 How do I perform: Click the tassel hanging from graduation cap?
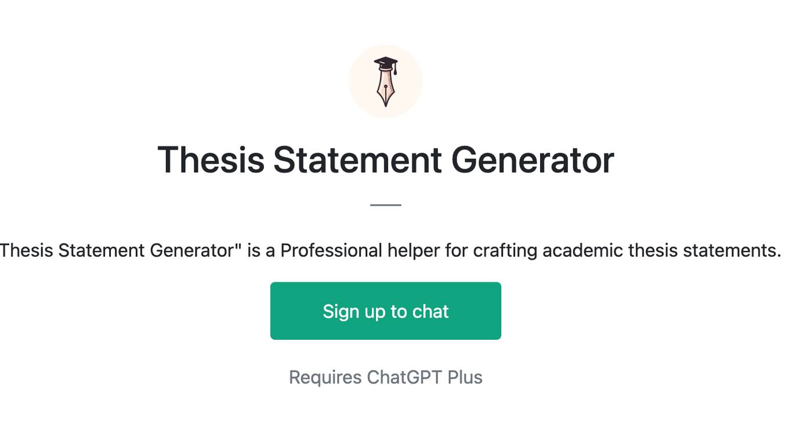[x=396, y=70]
